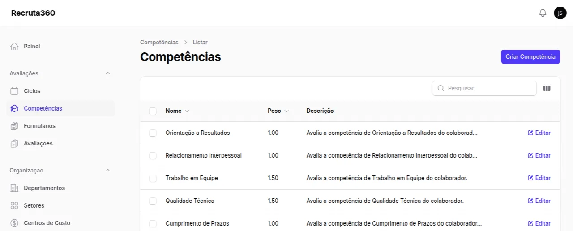Focus the Pesquisar search field

tap(484, 88)
